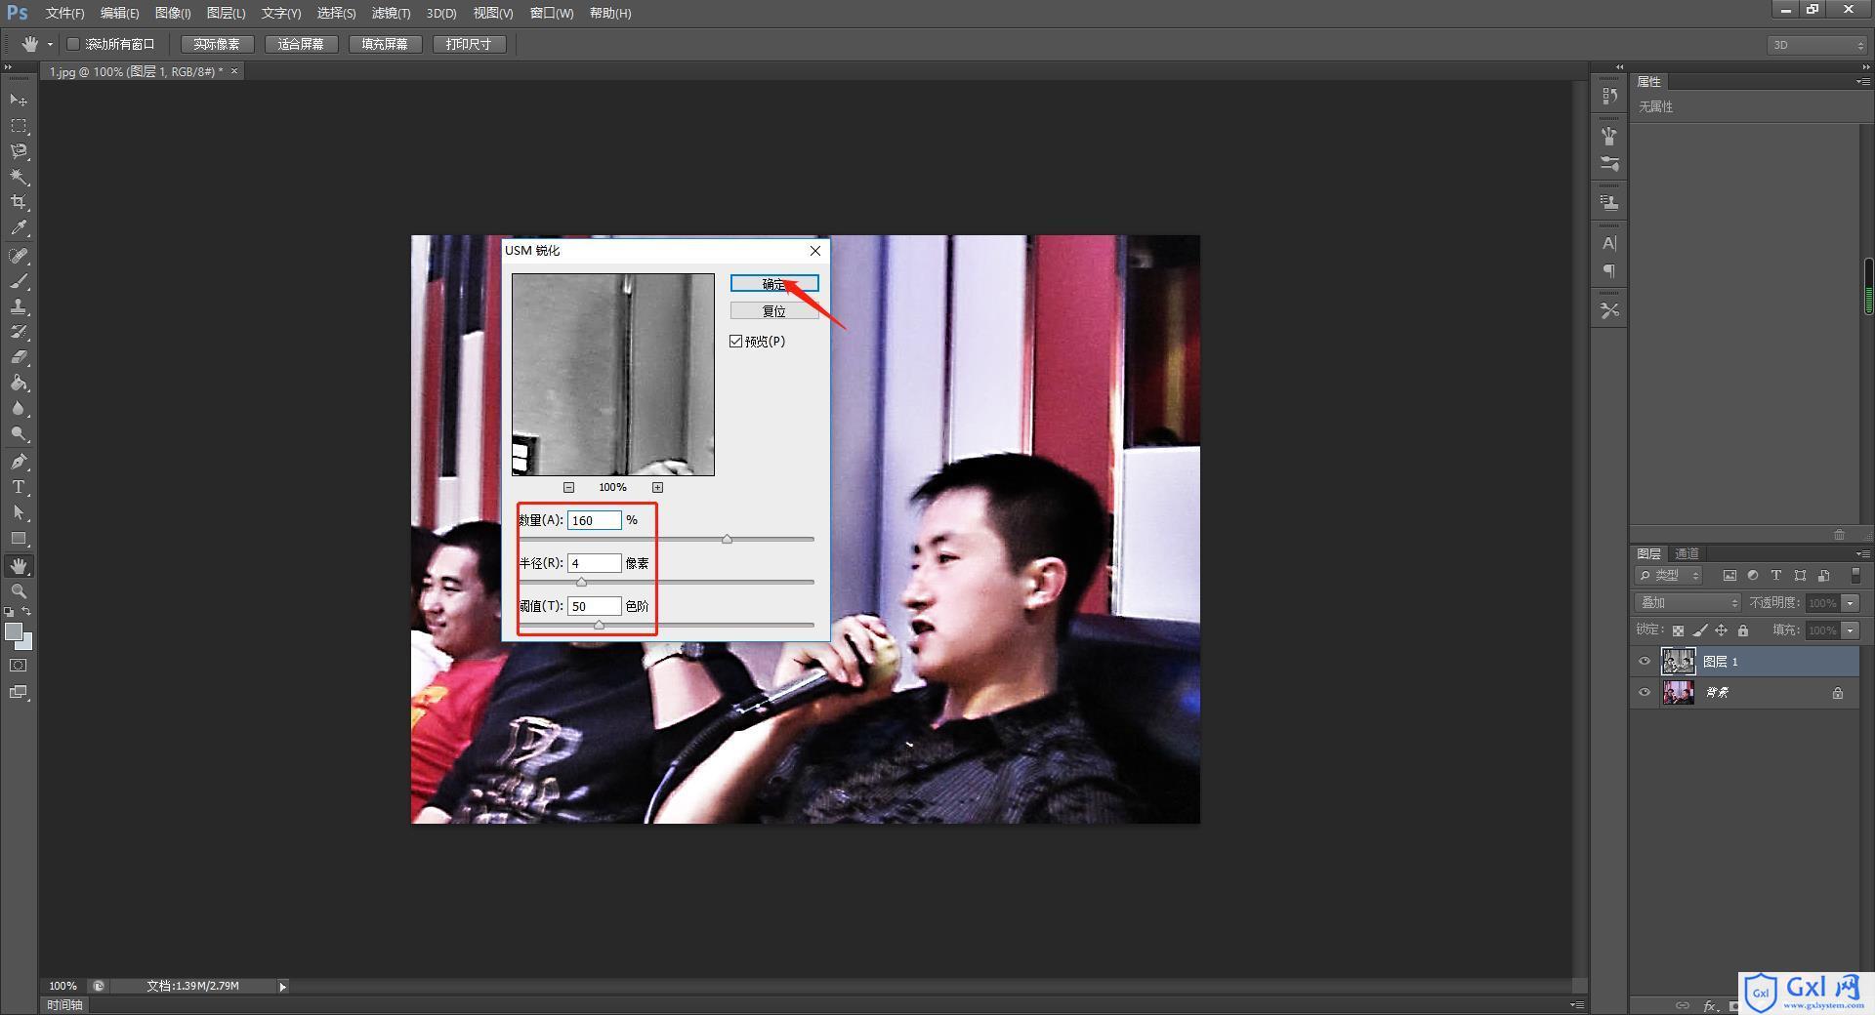
Task: Select the Zoom tool
Action: click(x=19, y=591)
